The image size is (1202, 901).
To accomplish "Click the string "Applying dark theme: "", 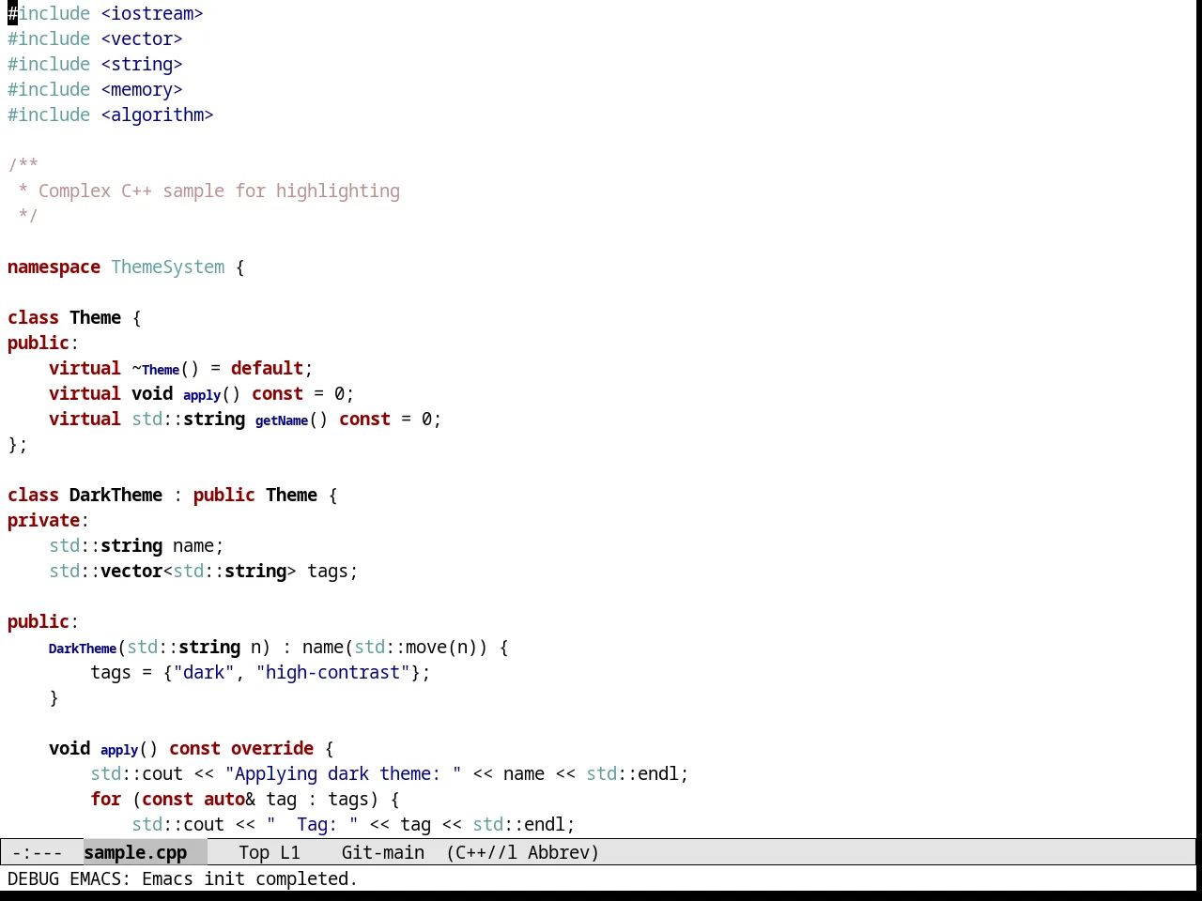I will tap(343, 773).
